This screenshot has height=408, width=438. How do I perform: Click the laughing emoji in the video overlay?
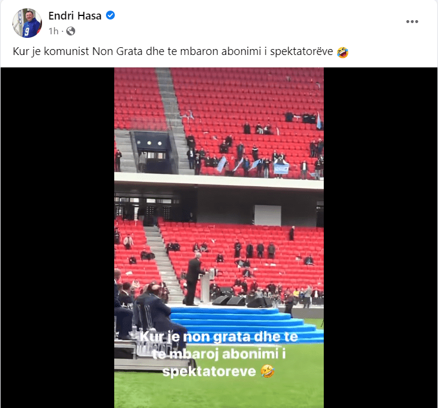268,371
